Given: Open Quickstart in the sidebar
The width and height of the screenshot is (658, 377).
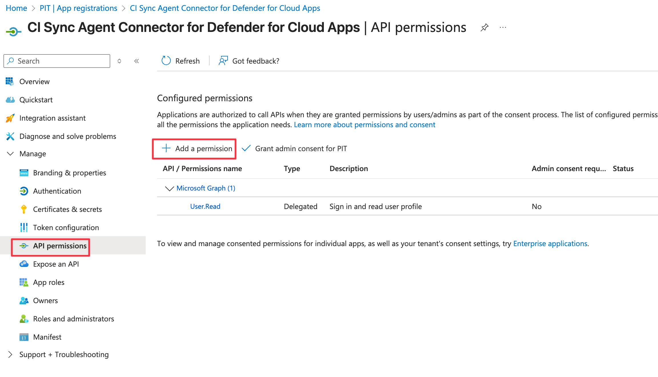Looking at the screenshot, I should (x=36, y=100).
